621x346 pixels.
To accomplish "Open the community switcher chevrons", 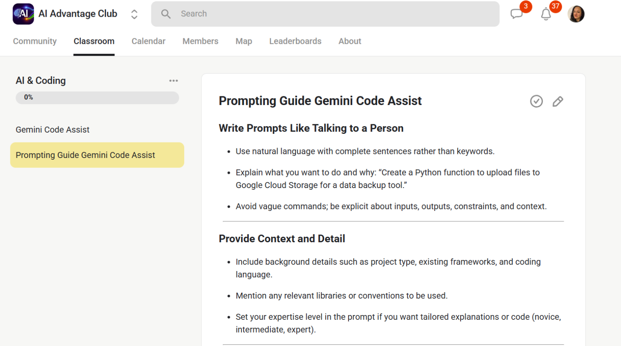I will (134, 14).
